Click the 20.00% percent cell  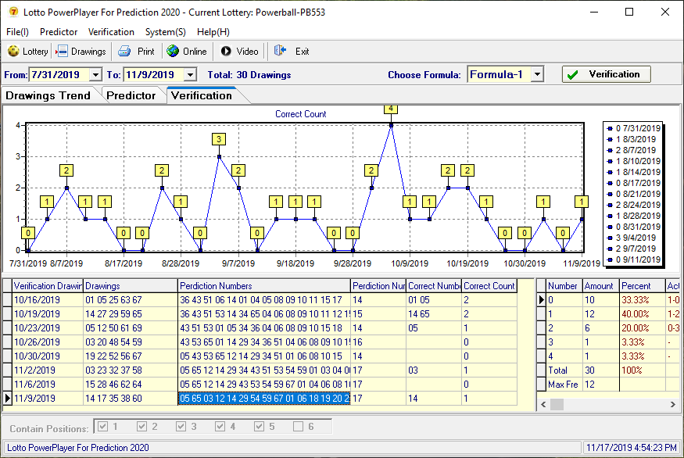click(x=642, y=328)
